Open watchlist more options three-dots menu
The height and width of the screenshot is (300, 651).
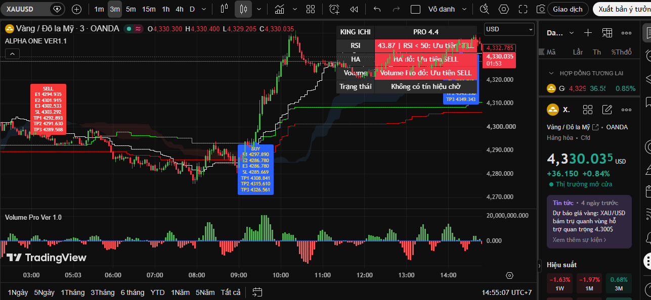pyautogui.click(x=626, y=33)
